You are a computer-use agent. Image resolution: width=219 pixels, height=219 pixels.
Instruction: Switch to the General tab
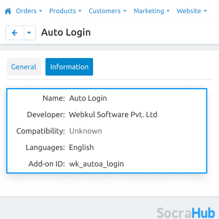point(24,67)
